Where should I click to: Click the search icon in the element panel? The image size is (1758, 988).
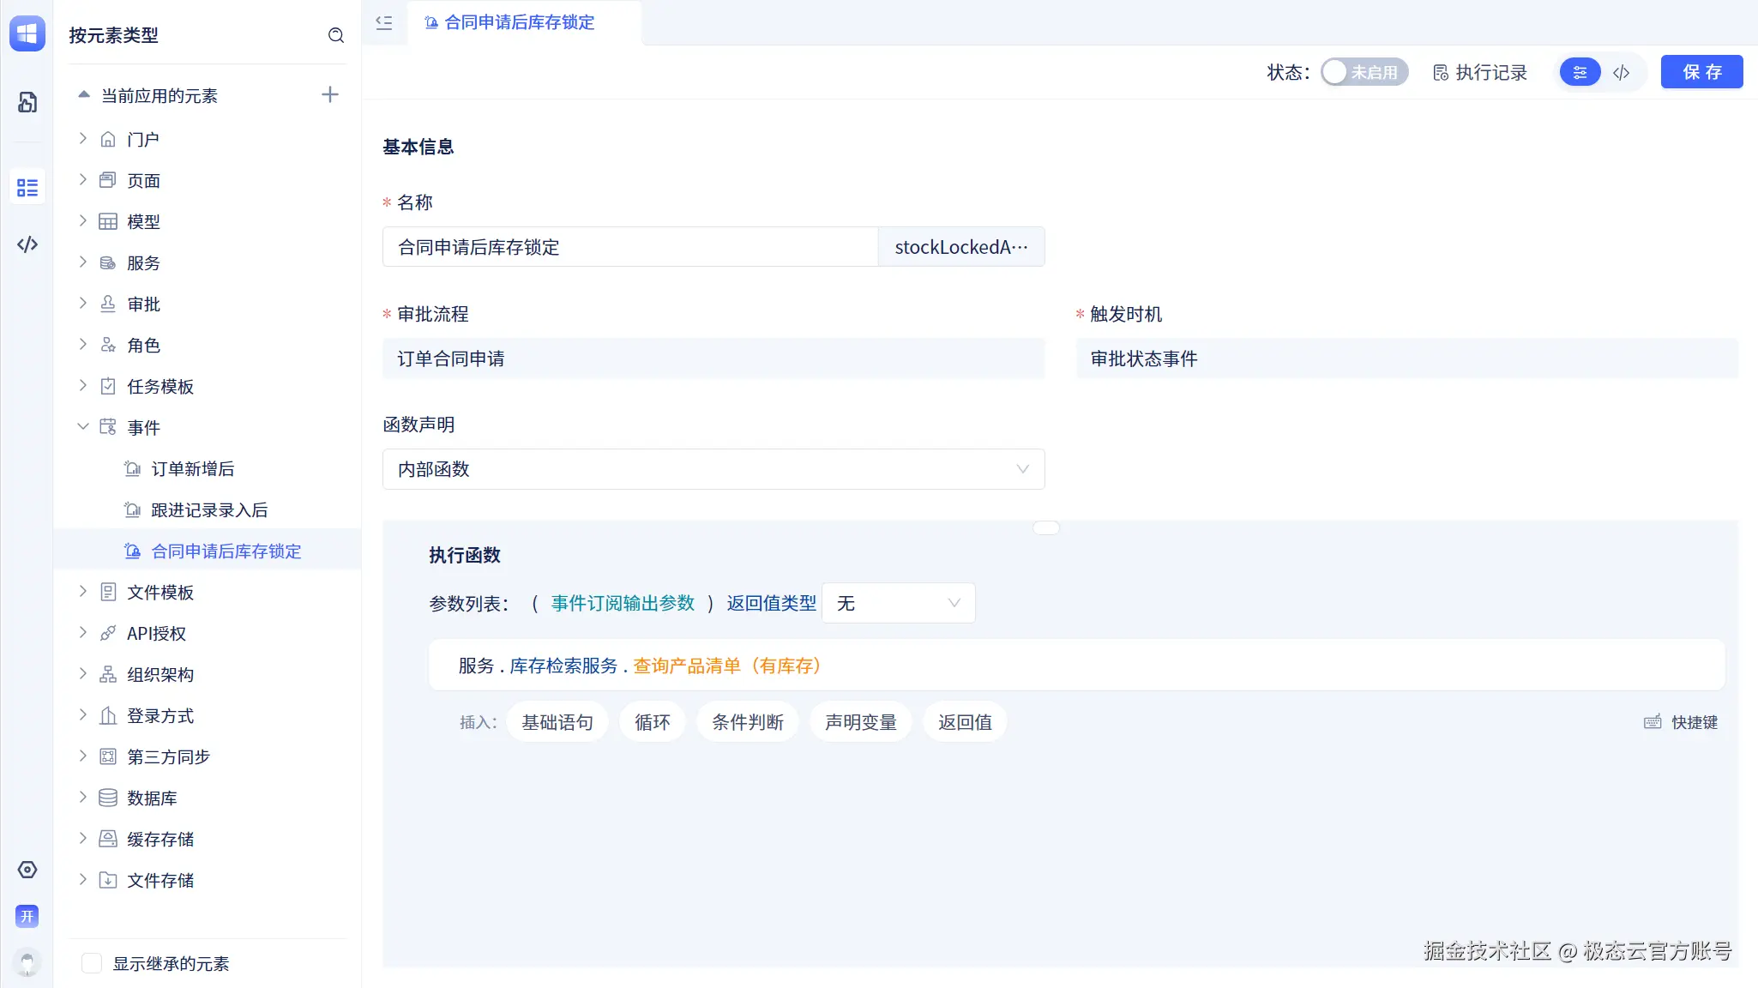click(x=336, y=35)
